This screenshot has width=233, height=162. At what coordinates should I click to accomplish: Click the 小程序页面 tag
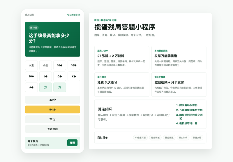(140, 138)
